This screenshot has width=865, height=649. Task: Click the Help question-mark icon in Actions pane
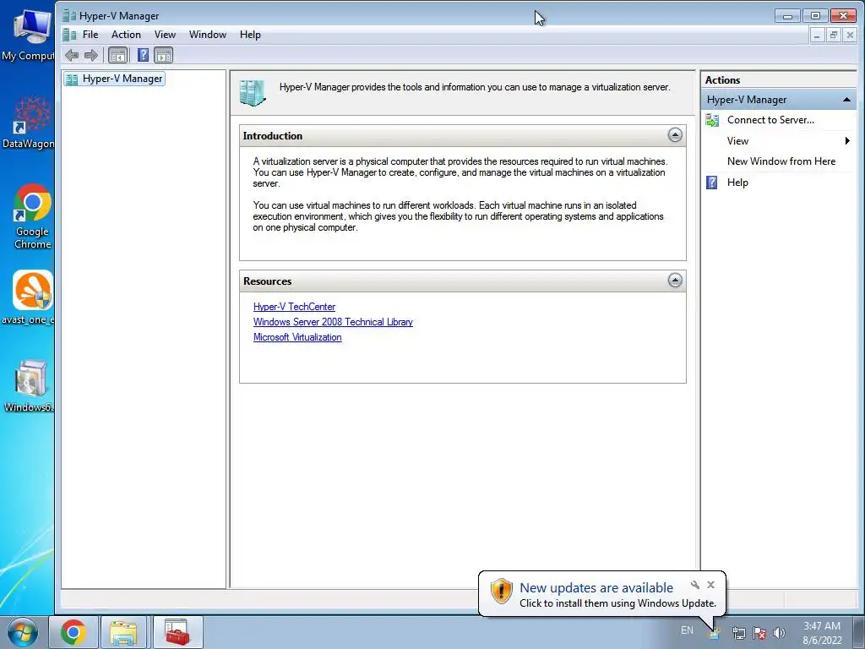pyautogui.click(x=712, y=183)
